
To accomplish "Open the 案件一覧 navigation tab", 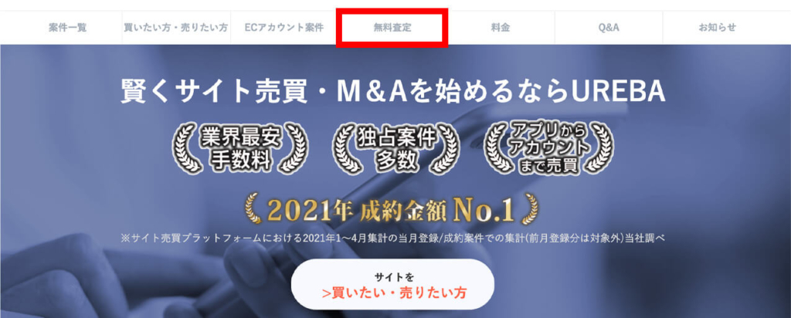I will coord(68,28).
